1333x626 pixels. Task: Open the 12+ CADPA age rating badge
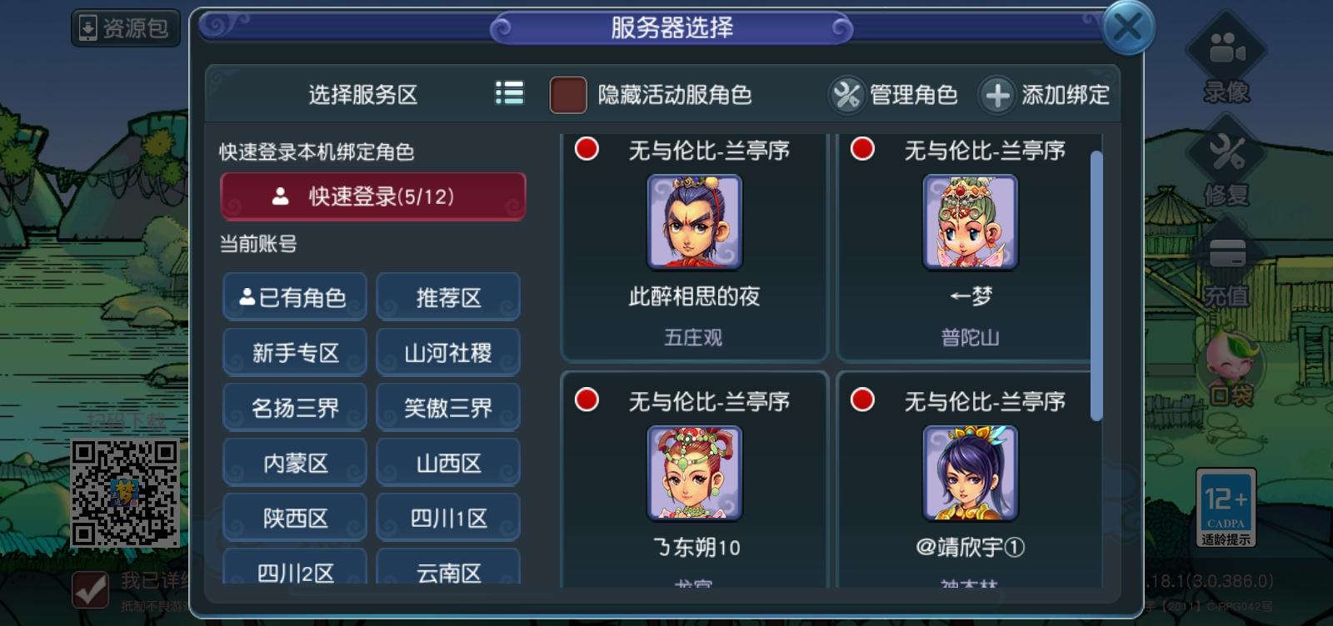[x=1226, y=508]
